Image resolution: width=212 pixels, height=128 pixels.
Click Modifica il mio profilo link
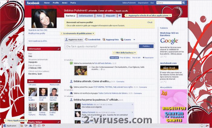click(37, 33)
